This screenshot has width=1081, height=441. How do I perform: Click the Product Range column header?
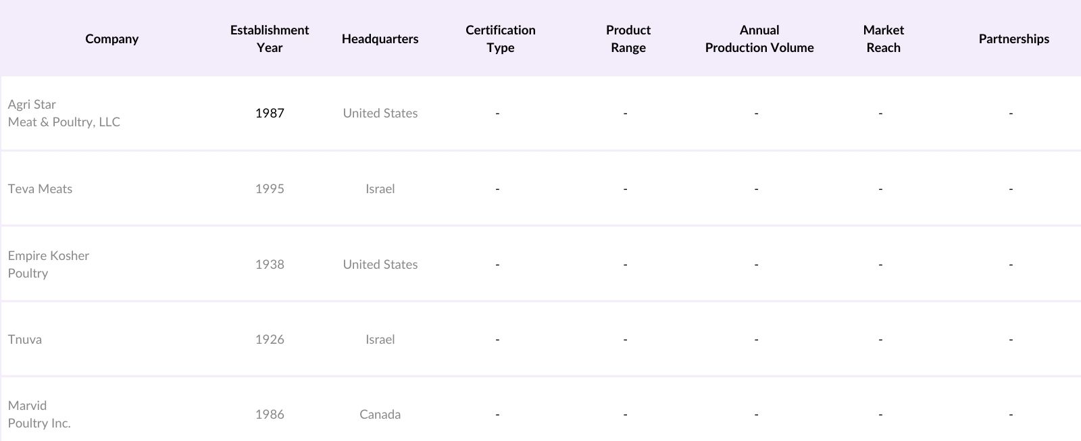click(628, 38)
